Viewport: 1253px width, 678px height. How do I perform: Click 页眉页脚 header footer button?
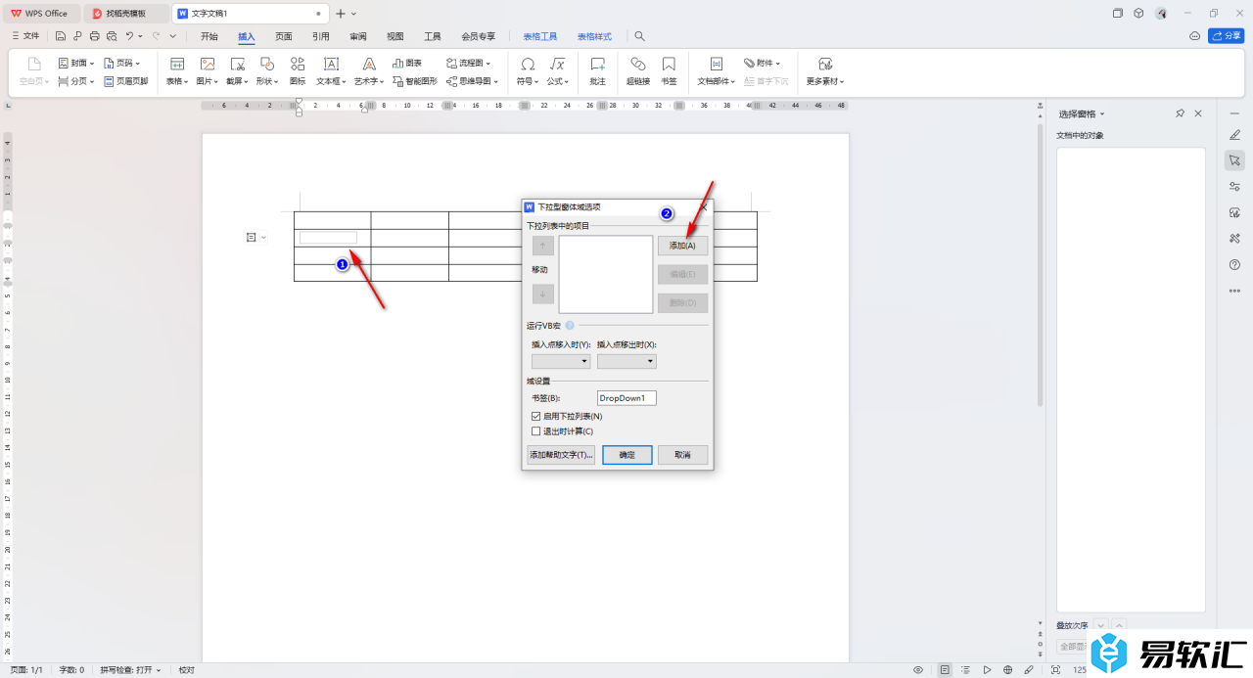126,81
